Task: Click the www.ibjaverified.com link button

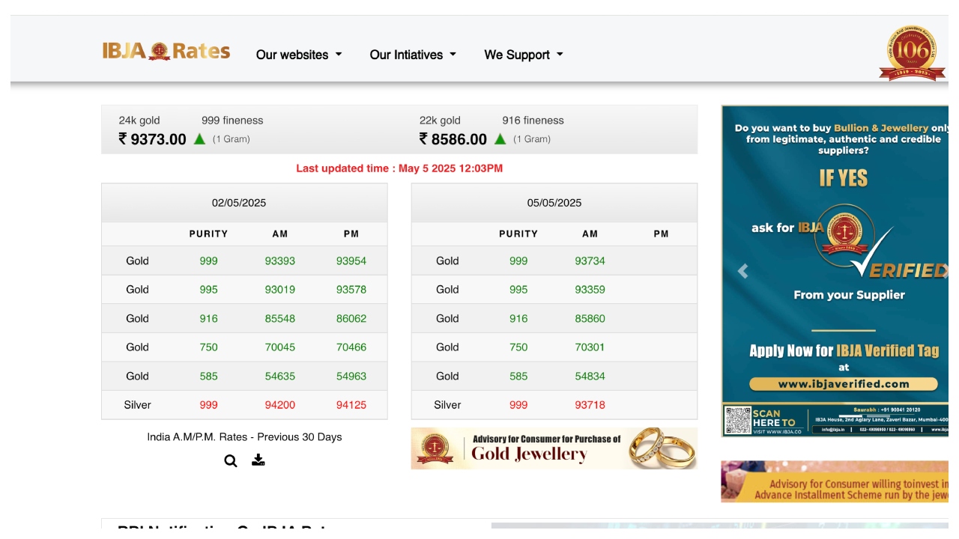Action: point(843,384)
